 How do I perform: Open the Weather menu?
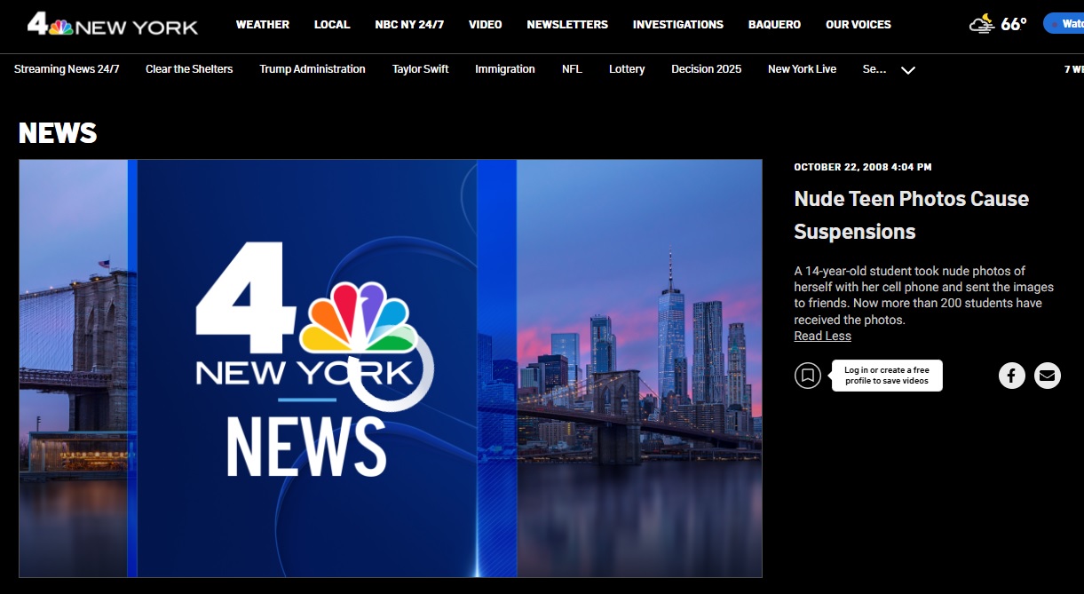263,25
